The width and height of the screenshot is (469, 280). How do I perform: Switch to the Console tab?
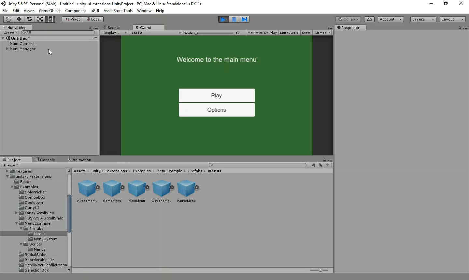pos(45,160)
